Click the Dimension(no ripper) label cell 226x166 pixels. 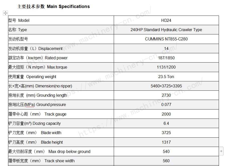[x=61, y=86]
